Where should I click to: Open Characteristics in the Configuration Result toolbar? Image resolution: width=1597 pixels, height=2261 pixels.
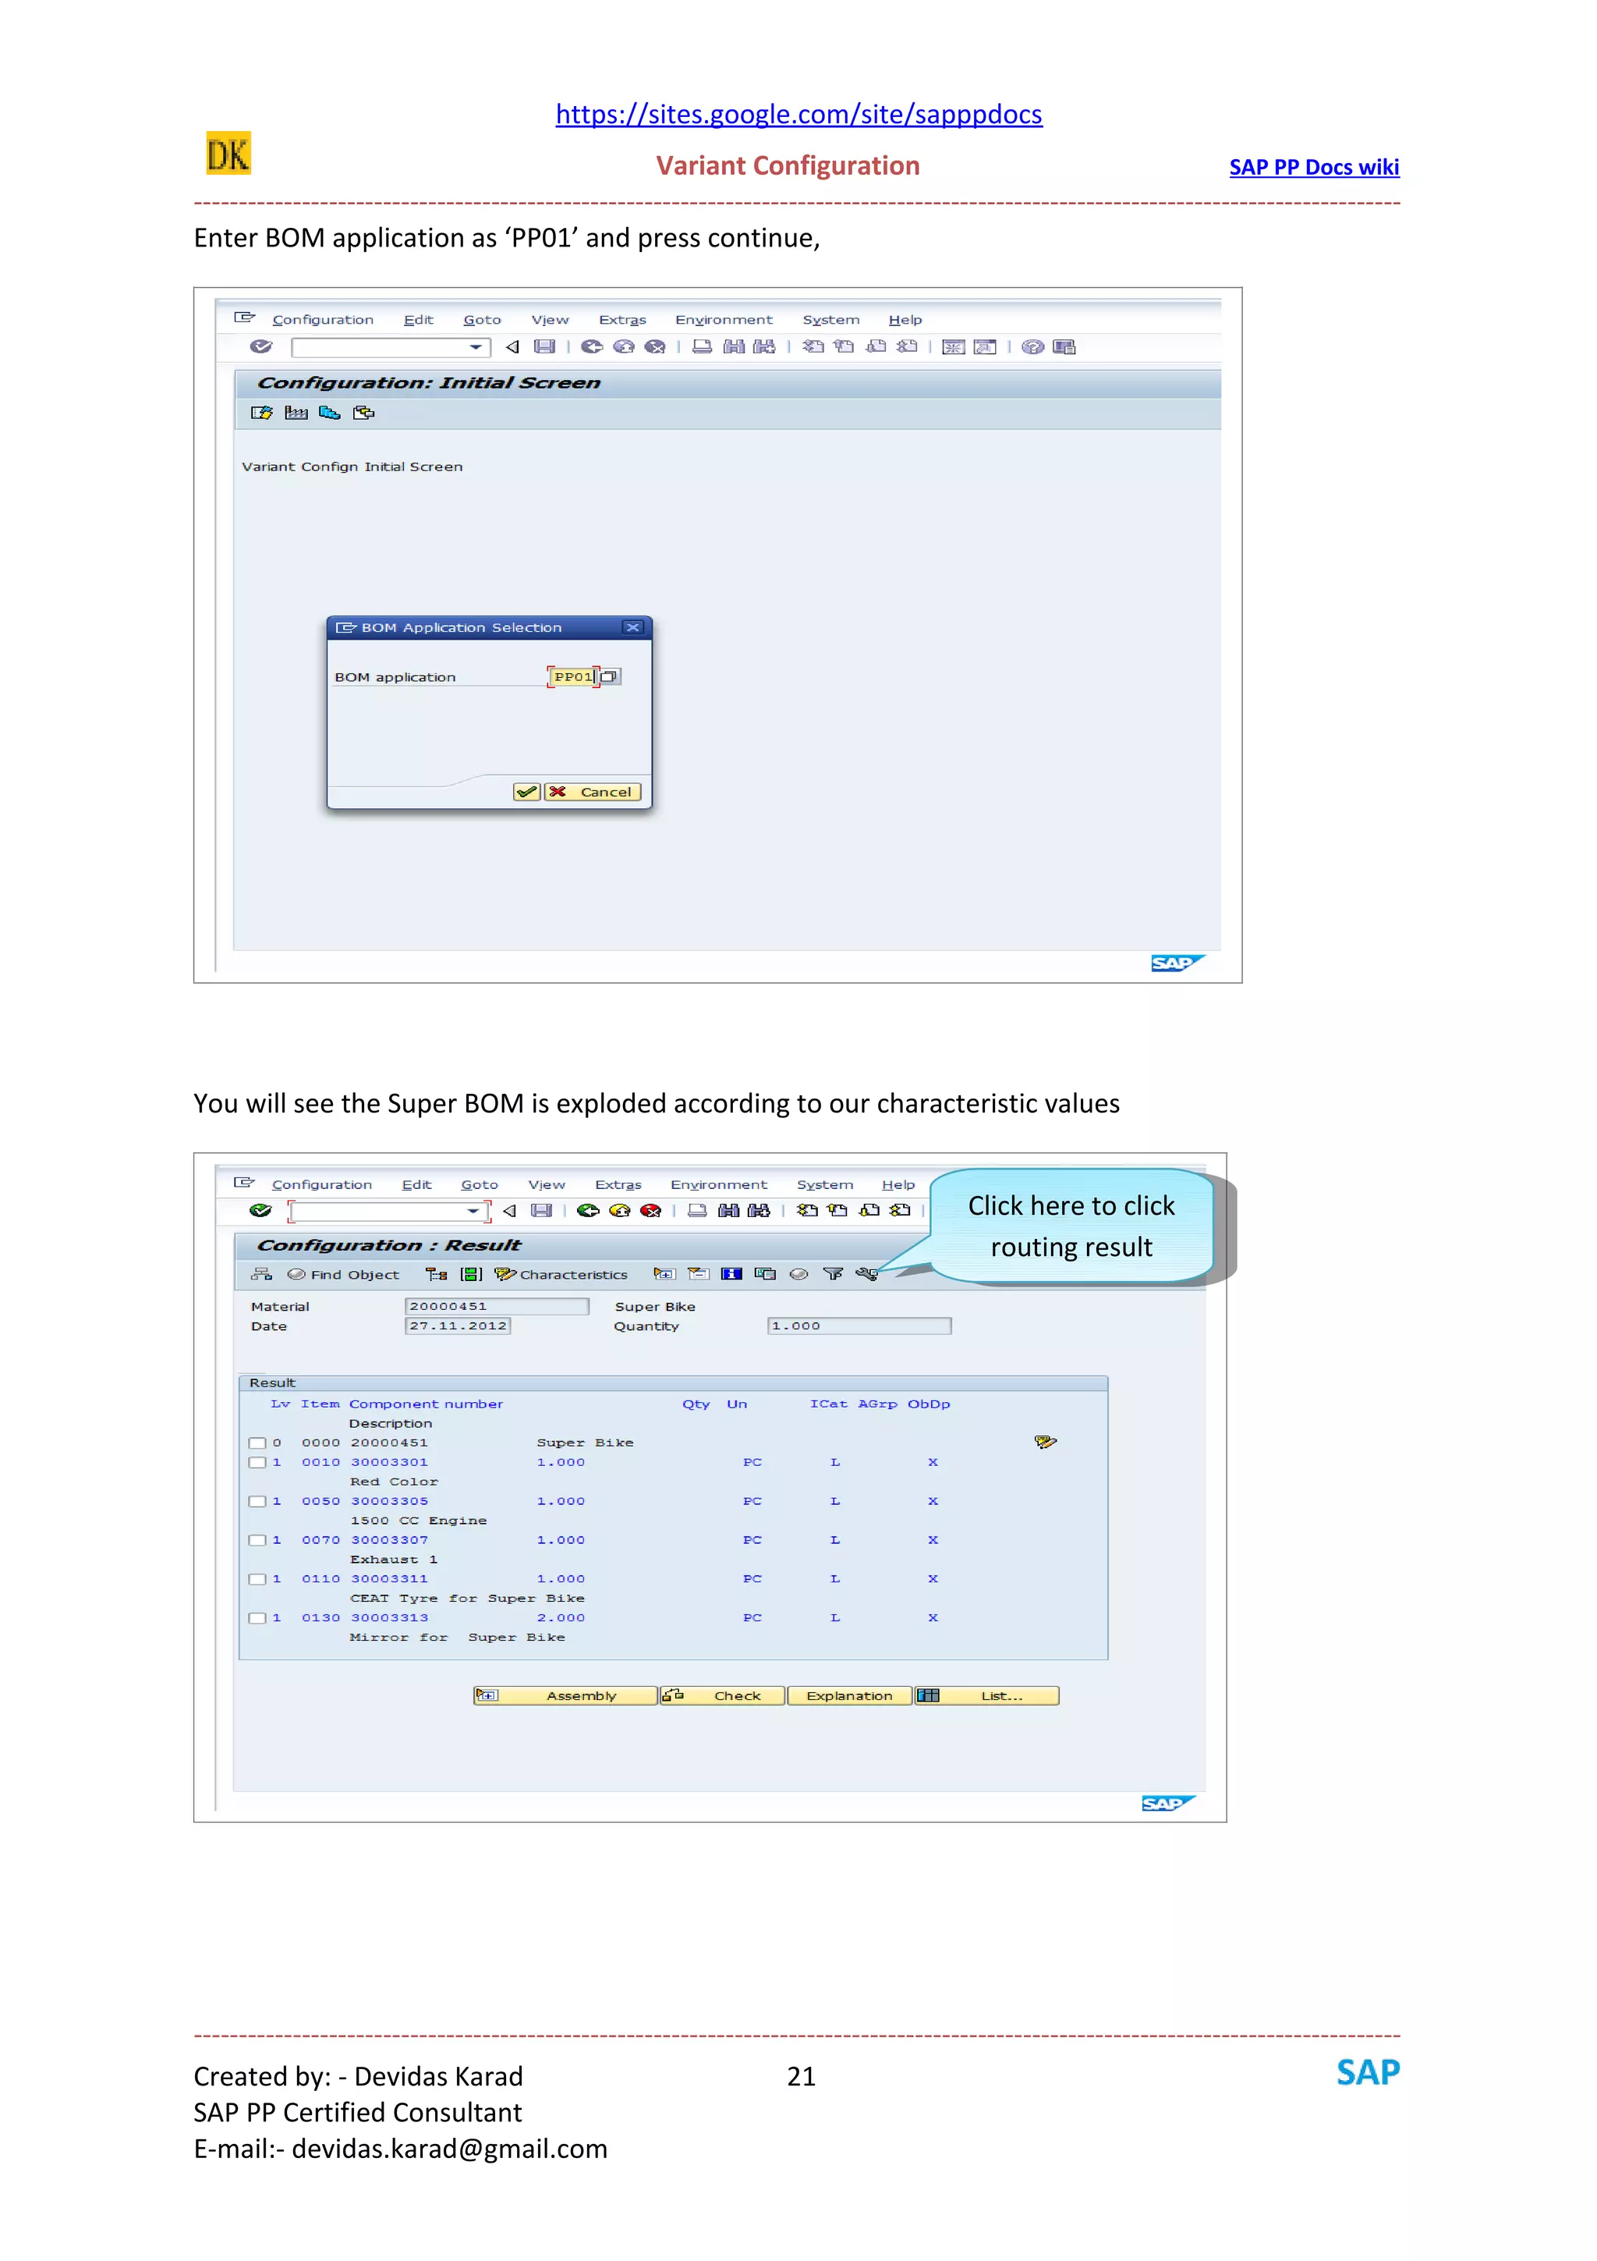[x=561, y=1274]
